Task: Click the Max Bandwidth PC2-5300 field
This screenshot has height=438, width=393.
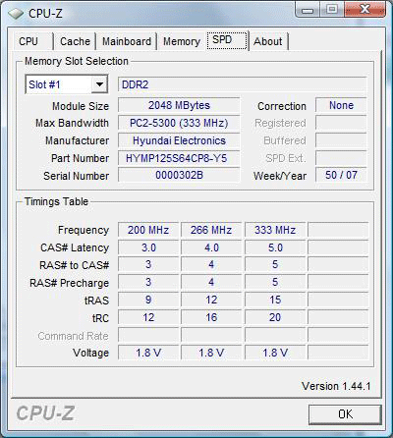Action: click(x=179, y=123)
